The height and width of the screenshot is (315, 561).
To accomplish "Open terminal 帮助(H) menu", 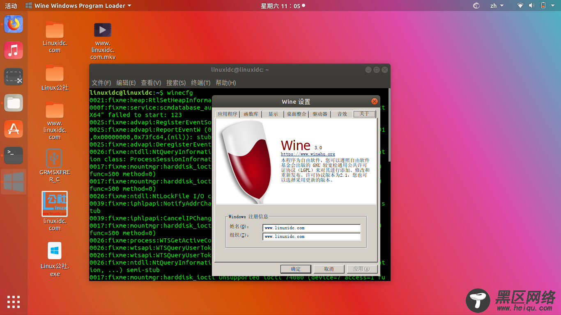I will point(226,83).
